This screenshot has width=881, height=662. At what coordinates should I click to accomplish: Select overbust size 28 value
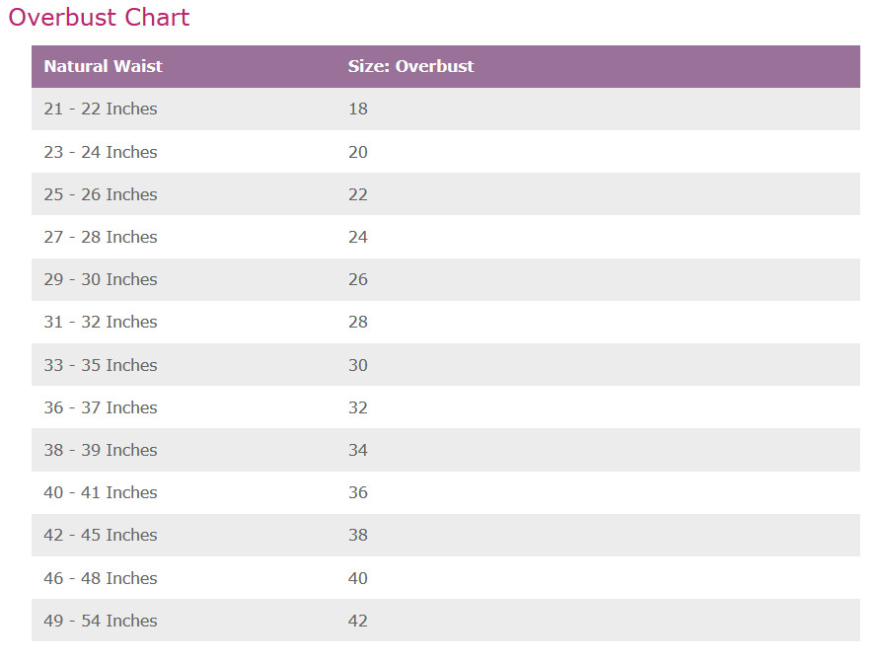pos(358,322)
